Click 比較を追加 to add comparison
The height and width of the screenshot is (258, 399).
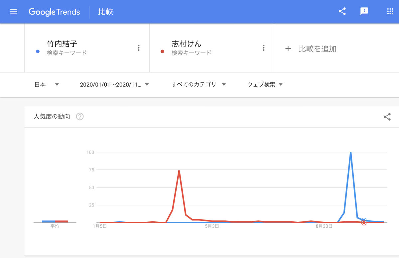(318, 49)
